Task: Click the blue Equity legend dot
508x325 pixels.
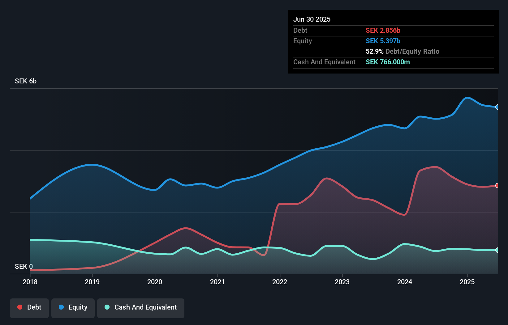Action: (61, 307)
